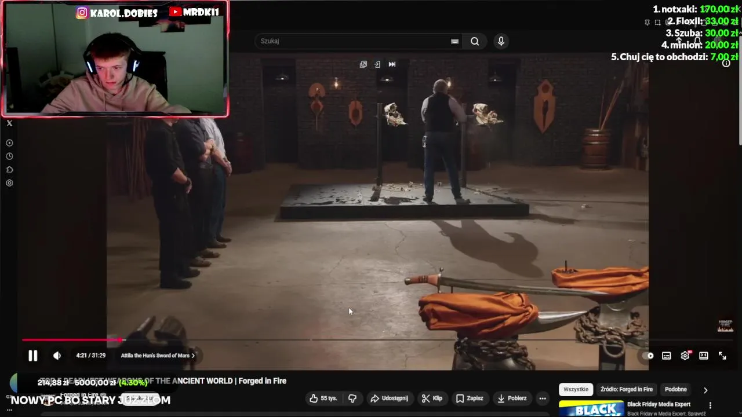Dislike the video

coord(352,398)
